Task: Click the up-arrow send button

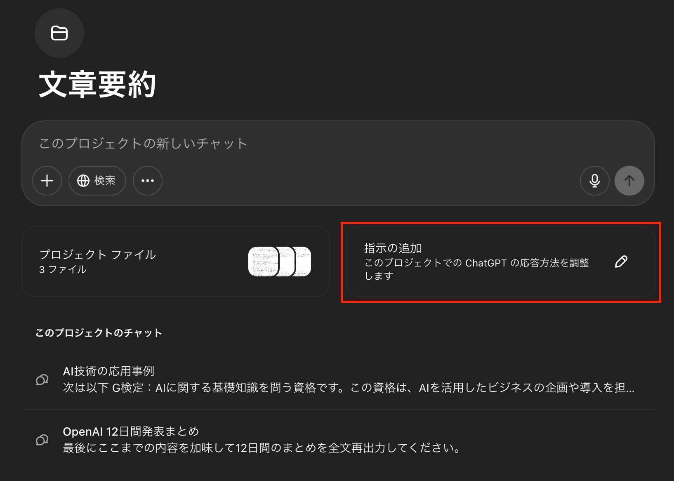Action: pyautogui.click(x=629, y=181)
